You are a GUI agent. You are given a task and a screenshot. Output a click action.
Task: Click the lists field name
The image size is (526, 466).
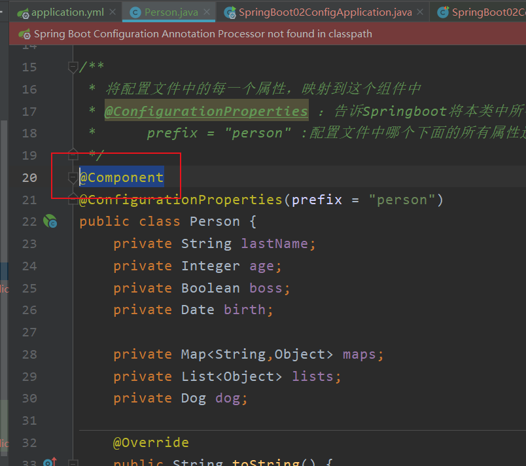coord(312,376)
